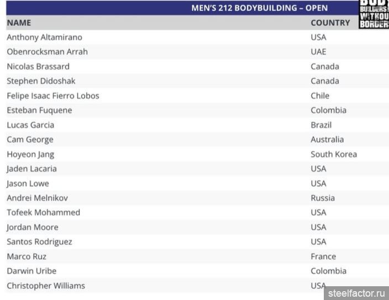This screenshot has width=389, height=300.
Task: Select Obenrocksman Arrah in the list
Action: 47,52
